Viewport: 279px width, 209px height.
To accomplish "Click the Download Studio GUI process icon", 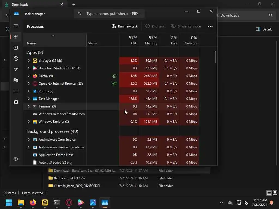I will tap(35, 68).
